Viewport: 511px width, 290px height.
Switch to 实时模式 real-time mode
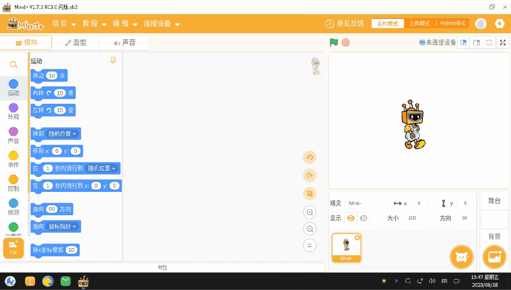pyautogui.click(x=388, y=24)
